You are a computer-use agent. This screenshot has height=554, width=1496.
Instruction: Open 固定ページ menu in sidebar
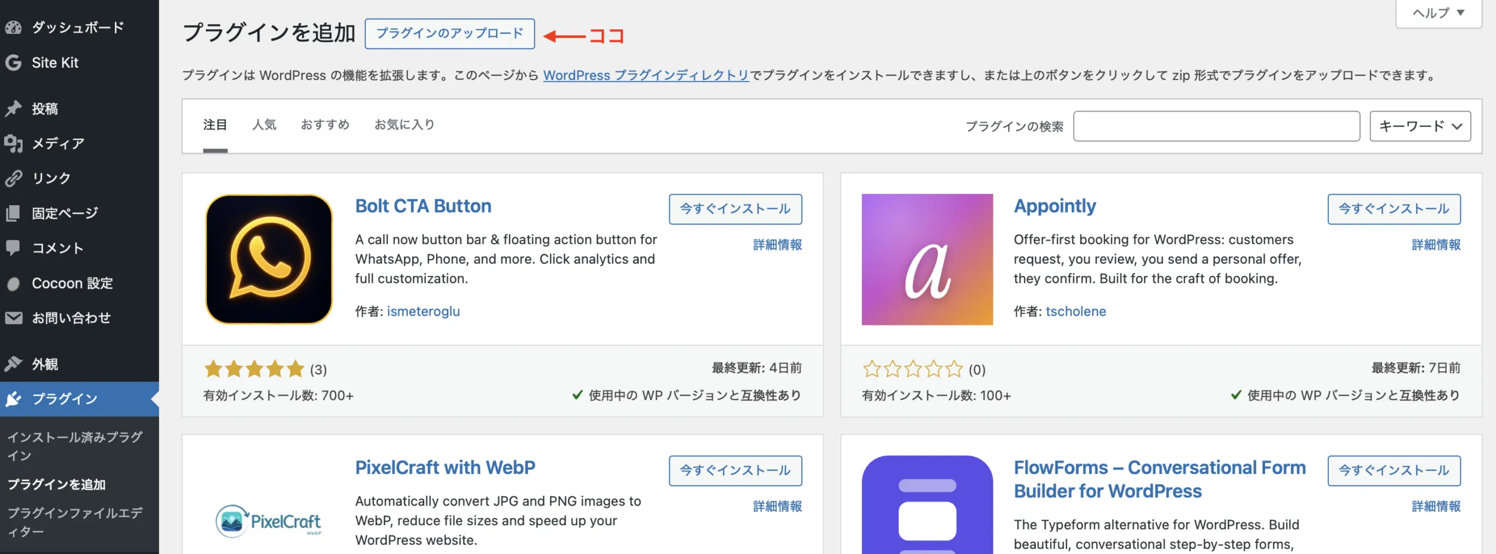coord(65,213)
